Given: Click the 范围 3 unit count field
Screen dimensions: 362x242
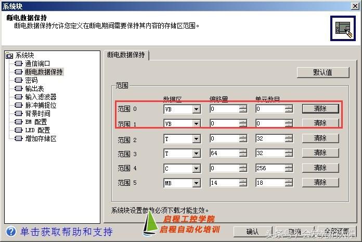Looking at the screenshot, I should click(x=270, y=153).
